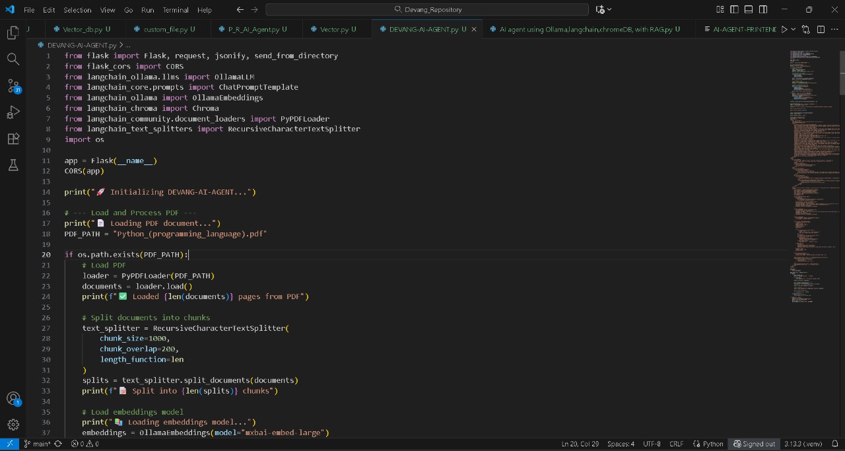Open Source Control view with 31 changes
The width and height of the screenshot is (845, 451).
pos(13,86)
